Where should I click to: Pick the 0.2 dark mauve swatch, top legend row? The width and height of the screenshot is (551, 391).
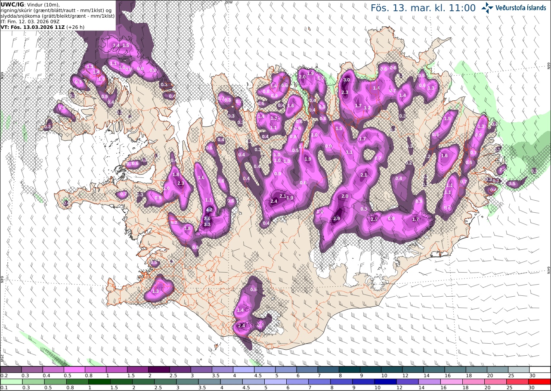pos(11,369)
